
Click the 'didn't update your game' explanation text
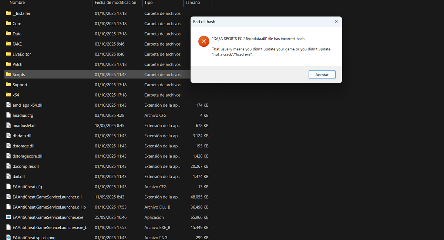pyautogui.click(x=271, y=51)
